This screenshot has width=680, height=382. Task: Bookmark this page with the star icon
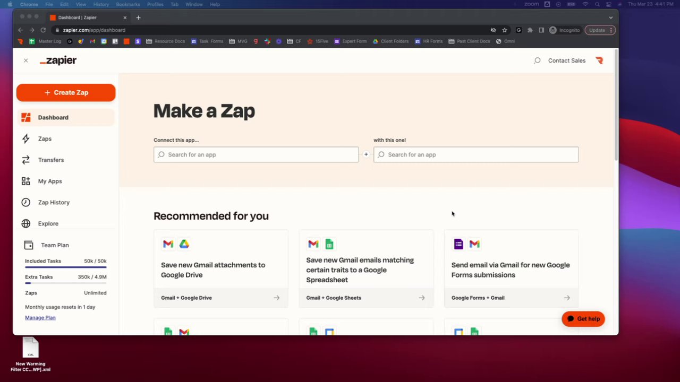505,30
